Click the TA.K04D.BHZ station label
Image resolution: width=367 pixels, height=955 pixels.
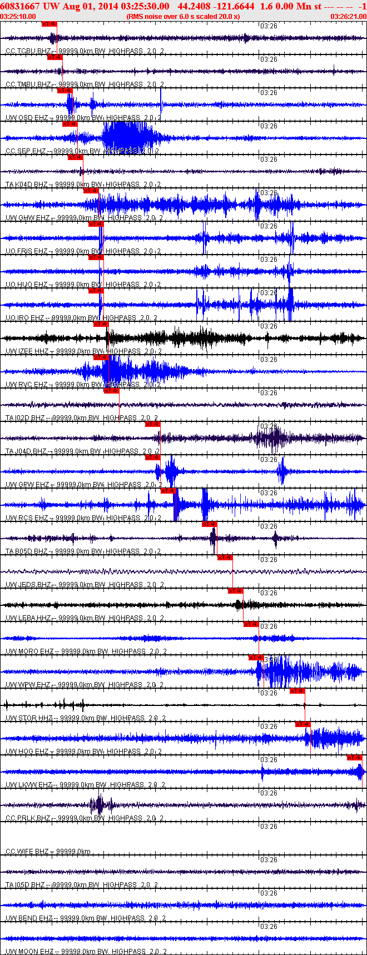27,185
